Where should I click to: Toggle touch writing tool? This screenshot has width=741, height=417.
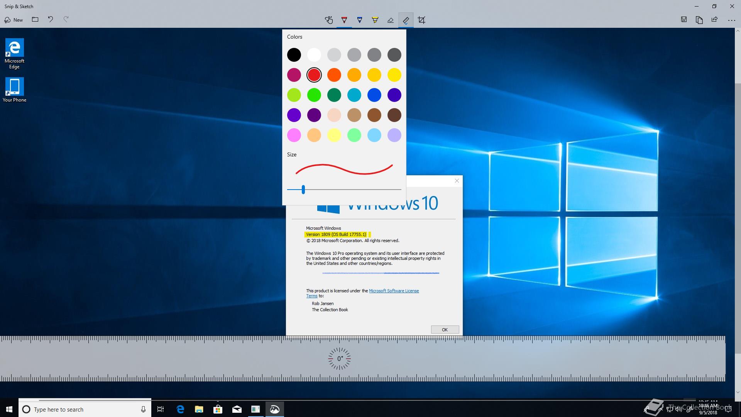[329, 20]
